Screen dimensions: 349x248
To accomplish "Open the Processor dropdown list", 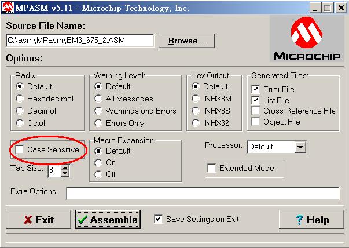I will 300,147.
